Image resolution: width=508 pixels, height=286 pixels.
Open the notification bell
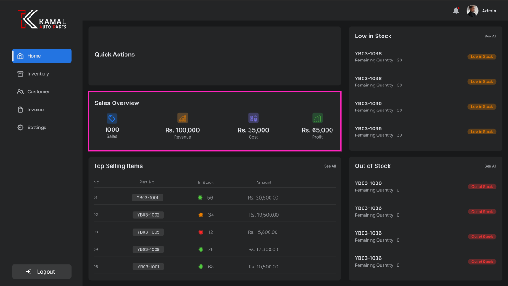(x=456, y=10)
